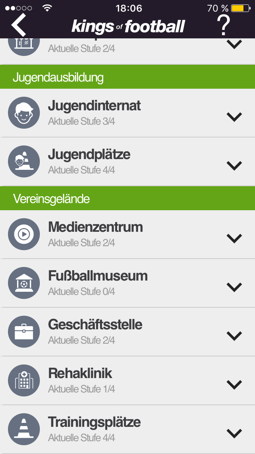Select the Vereinsgelände section header
The width and height of the screenshot is (255, 454).
(x=127, y=198)
